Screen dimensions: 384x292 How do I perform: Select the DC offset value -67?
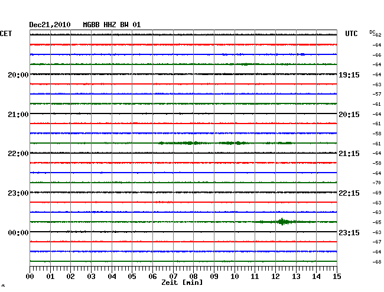click(x=377, y=242)
